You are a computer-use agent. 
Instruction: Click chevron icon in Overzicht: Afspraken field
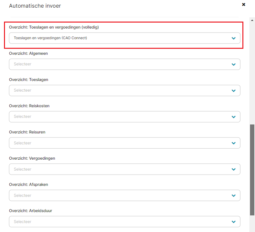coord(233,195)
